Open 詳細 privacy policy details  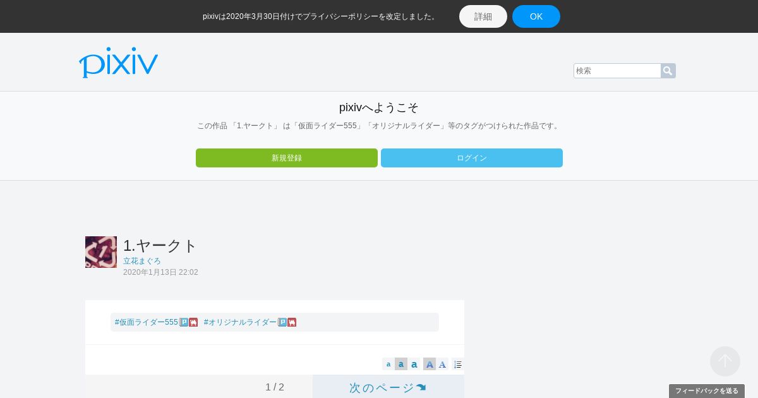coord(483,16)
